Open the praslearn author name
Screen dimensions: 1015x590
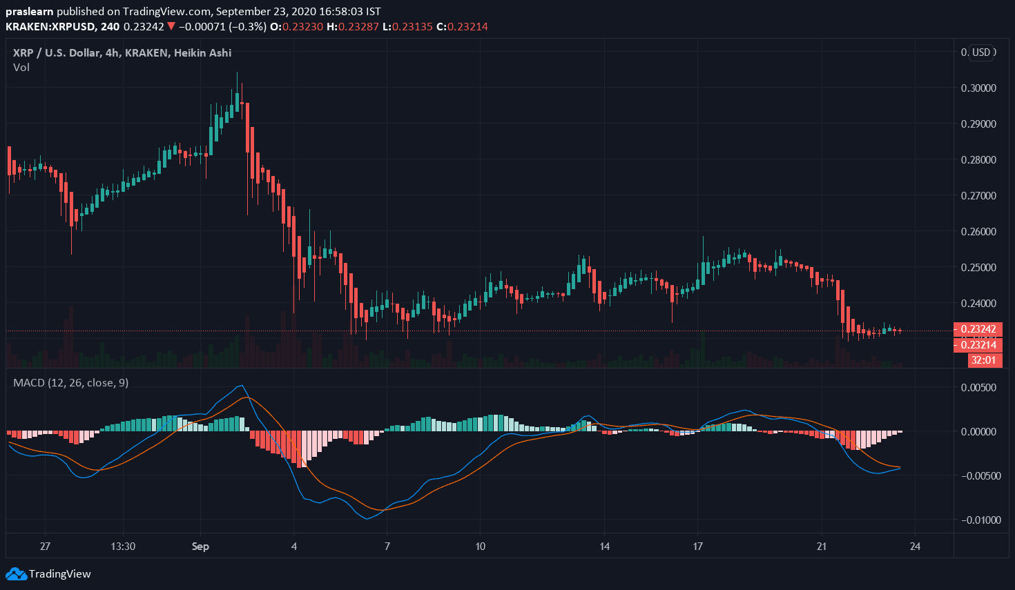[29, 12]
